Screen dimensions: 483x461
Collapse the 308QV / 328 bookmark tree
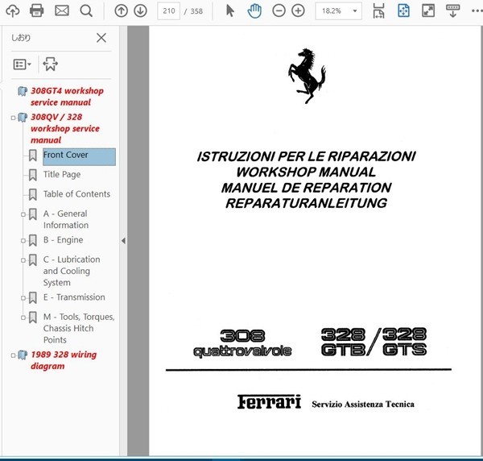click(x=13, y=118)
